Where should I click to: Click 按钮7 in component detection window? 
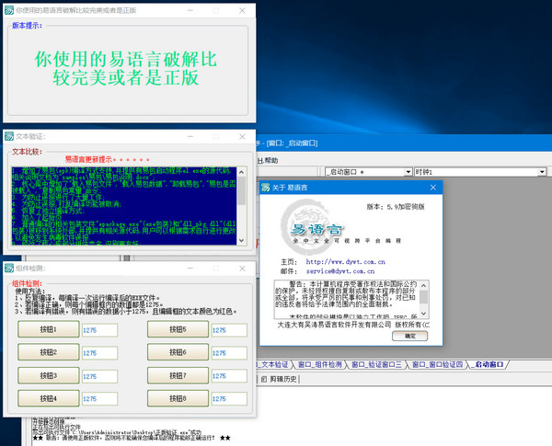tap(178, 375)
